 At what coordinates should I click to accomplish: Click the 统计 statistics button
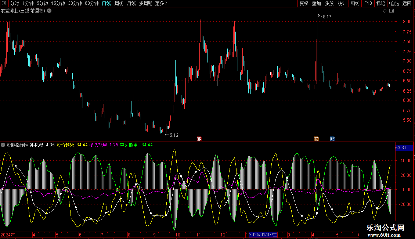point(342,3)
